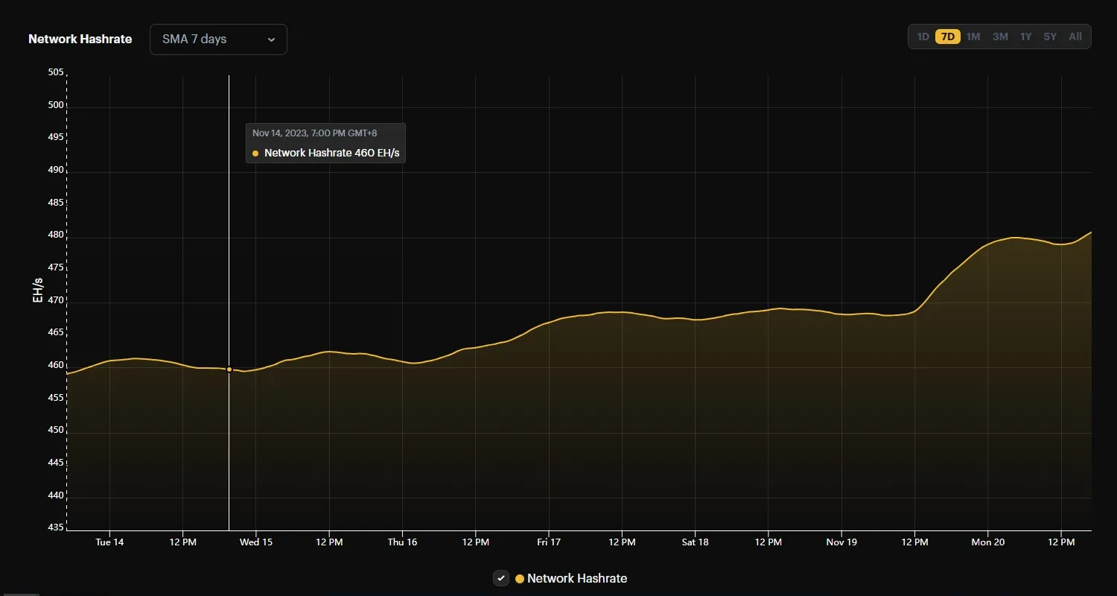Click the highlighted 7D range icon
This screenshot has height=596, width=1117.
click(x=947, y=36)
